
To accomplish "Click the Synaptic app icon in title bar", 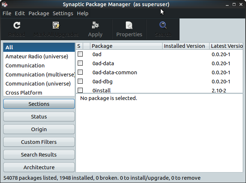I will (x=5, y=4).
